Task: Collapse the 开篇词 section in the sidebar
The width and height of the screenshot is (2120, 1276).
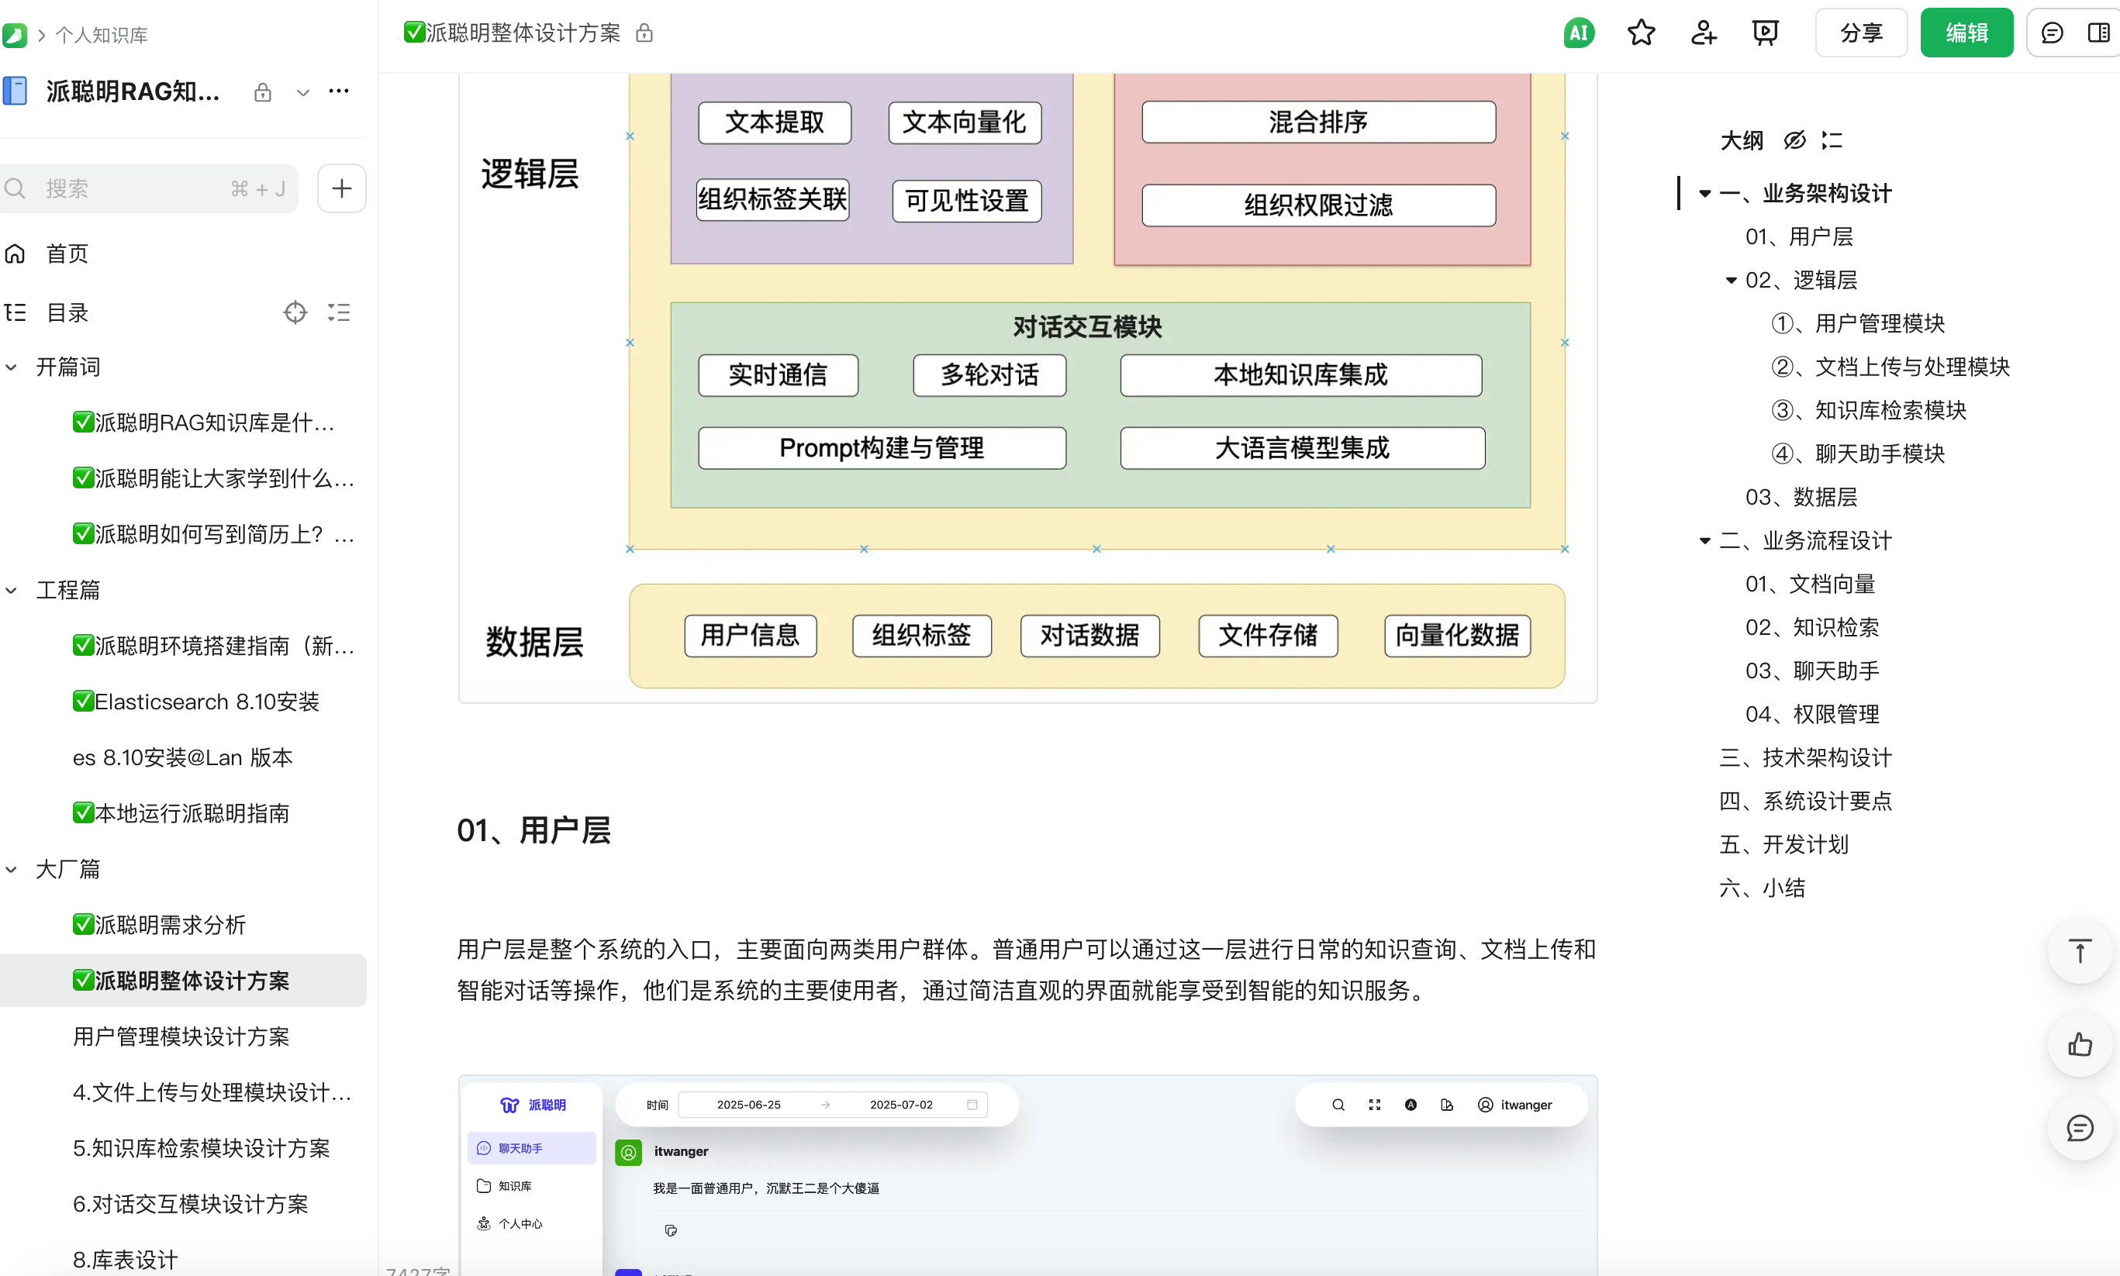Action: click(x=11, y=367)
